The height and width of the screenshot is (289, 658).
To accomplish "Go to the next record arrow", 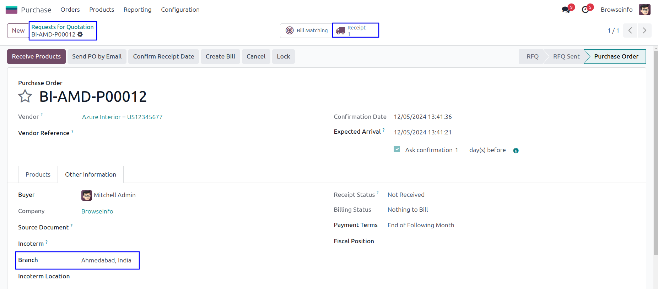I will [x=644, y=30].
